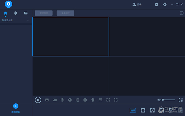
Task: Set the volume slider level
Action: tap(169, 100)
